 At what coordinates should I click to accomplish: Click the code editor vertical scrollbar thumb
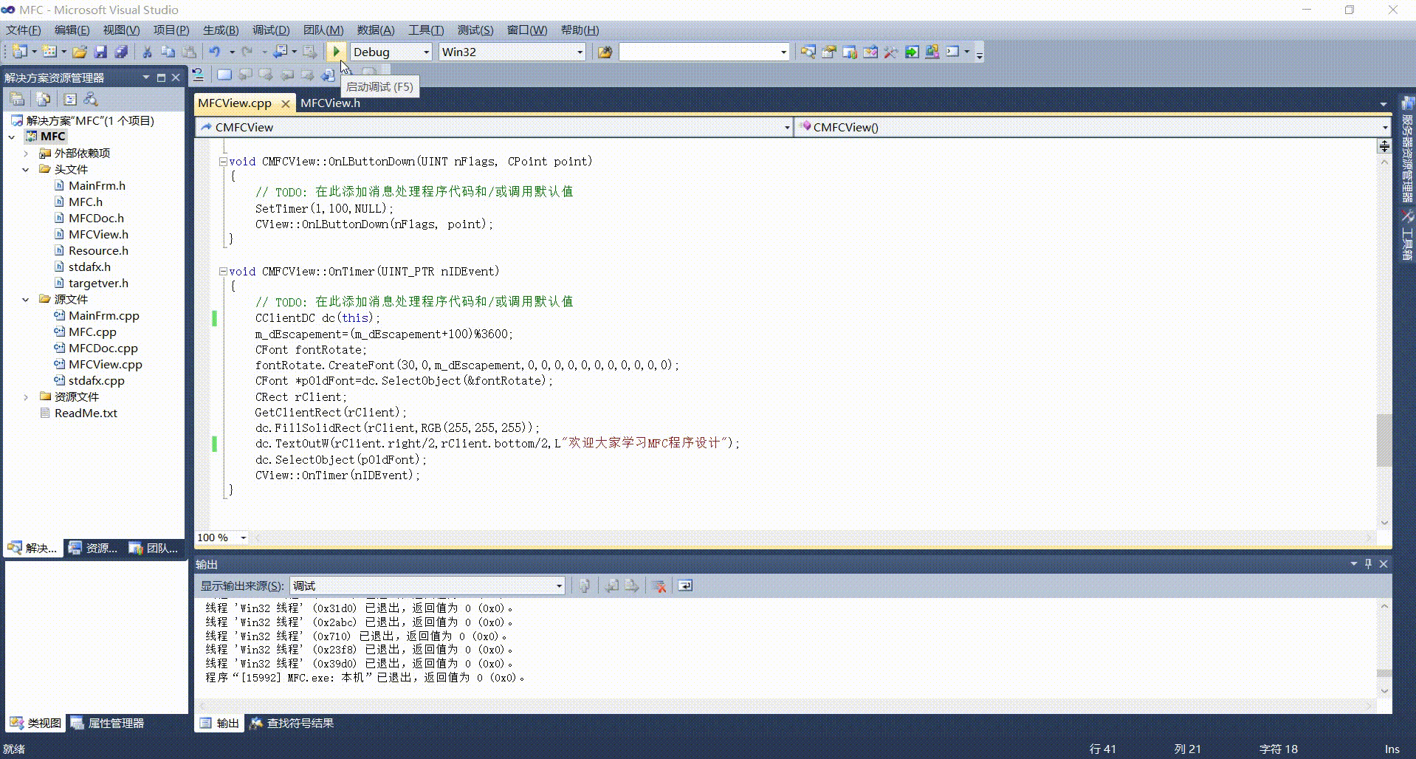[x=1384, y=440]
